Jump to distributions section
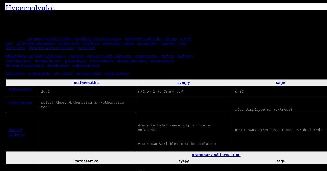Image resolution: width=327 pixels, height=171 pixels. point(58,65)
